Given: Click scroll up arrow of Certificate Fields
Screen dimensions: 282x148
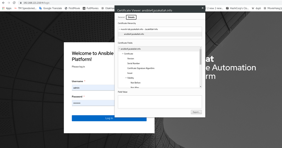Looking at the screenshot, I should pos(200,48).
